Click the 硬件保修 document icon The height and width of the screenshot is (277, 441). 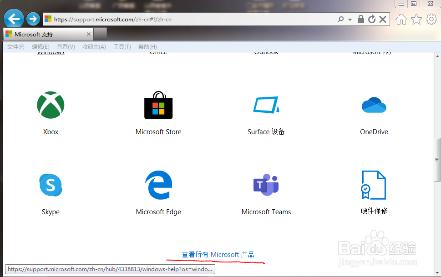click(x=374, y=185)
